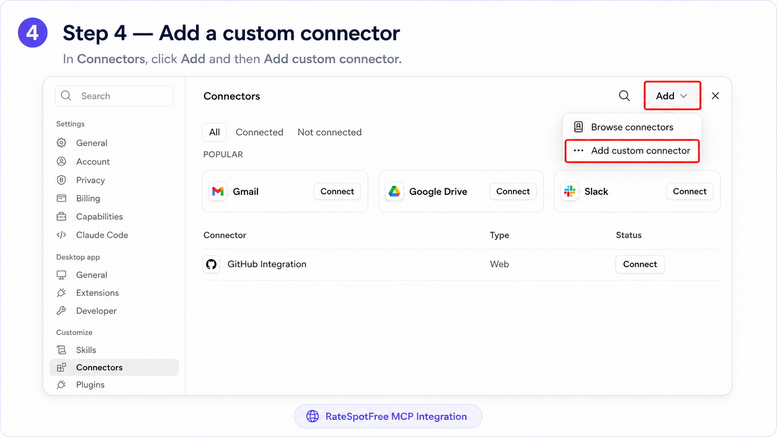Choose Add custom connector menu entry
777x437 pixels.
pos(632,150)
